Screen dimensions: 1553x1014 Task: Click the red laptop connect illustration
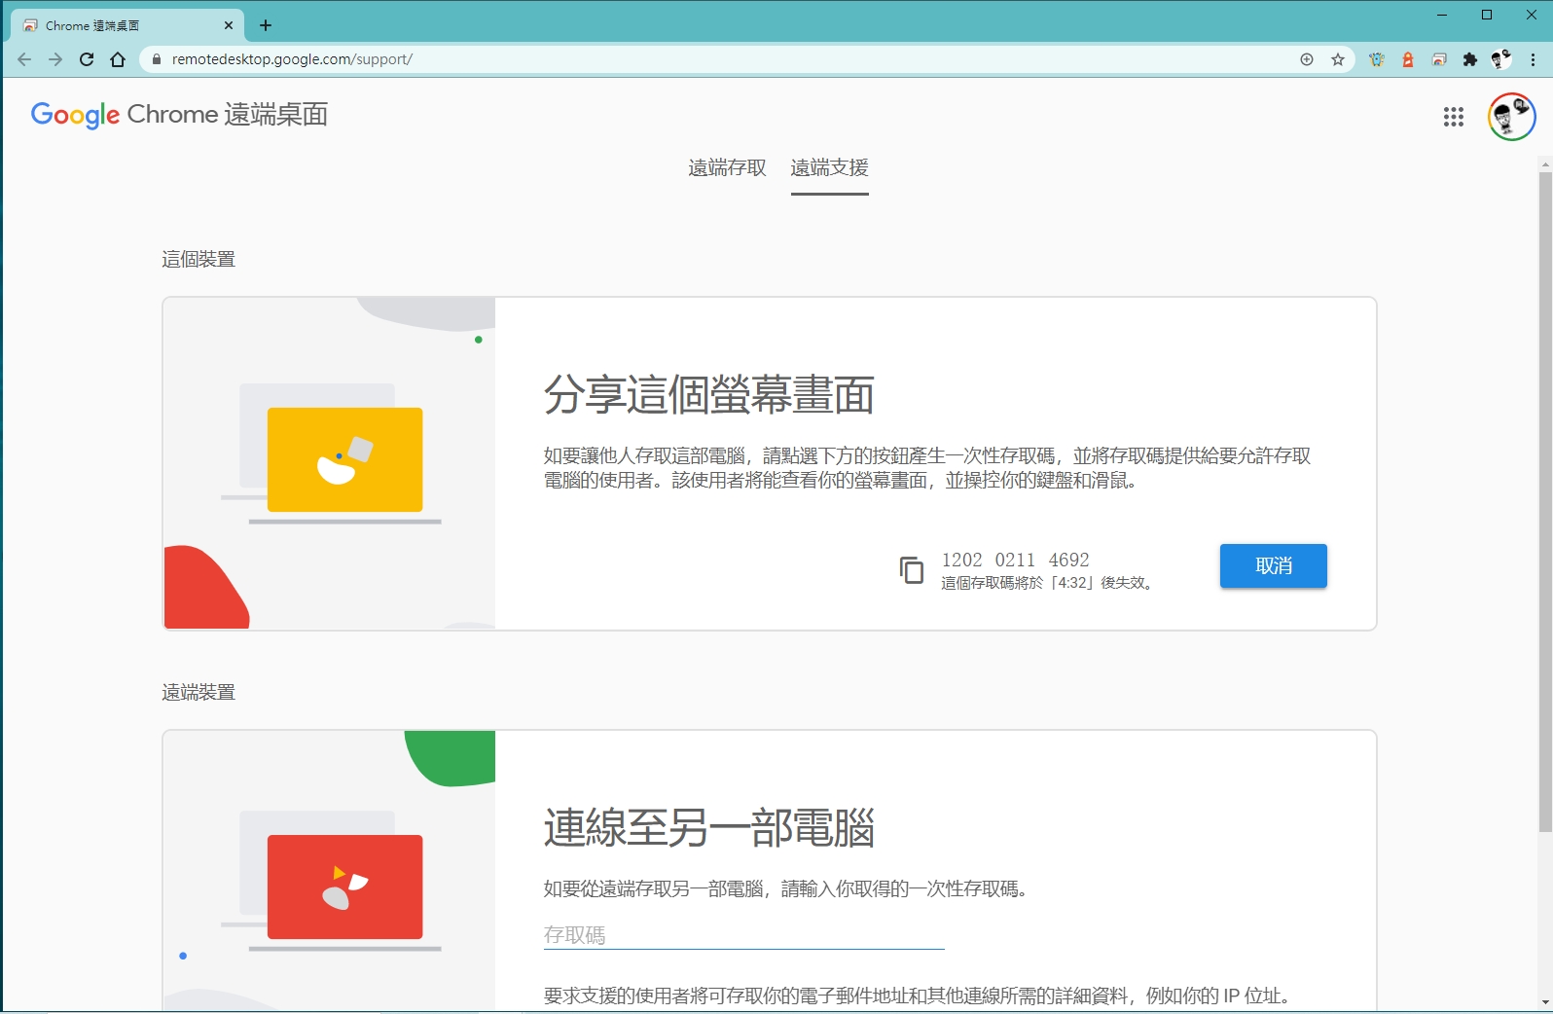344,887
